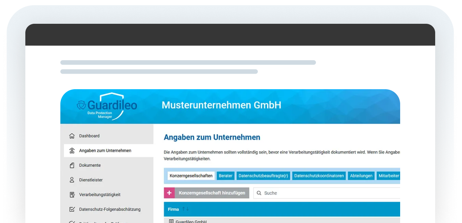
Task: Click the Angaben zum Unternehmen building icon
Action: tap(72, 151)
